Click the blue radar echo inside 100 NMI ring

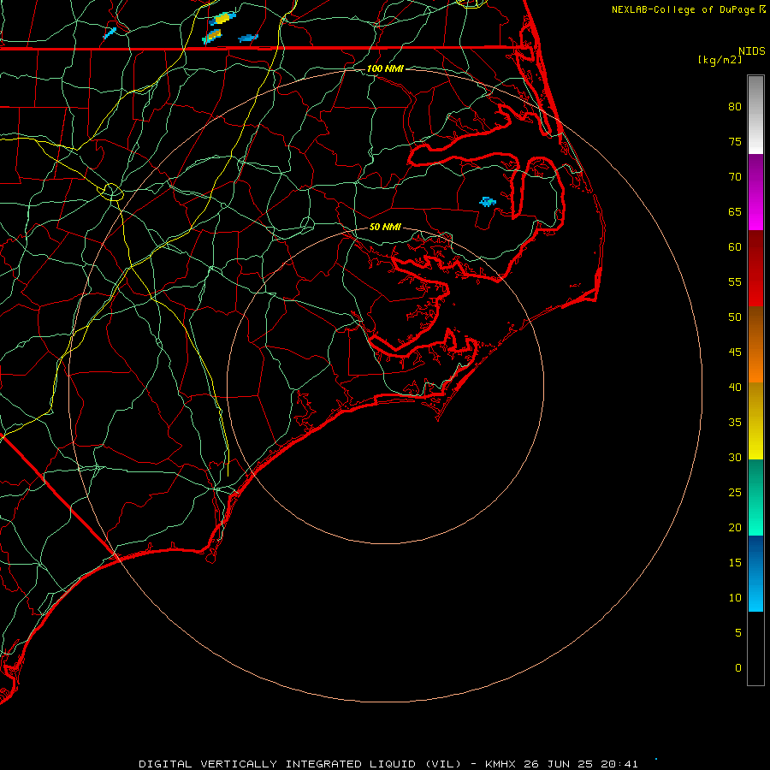(488, 201)
